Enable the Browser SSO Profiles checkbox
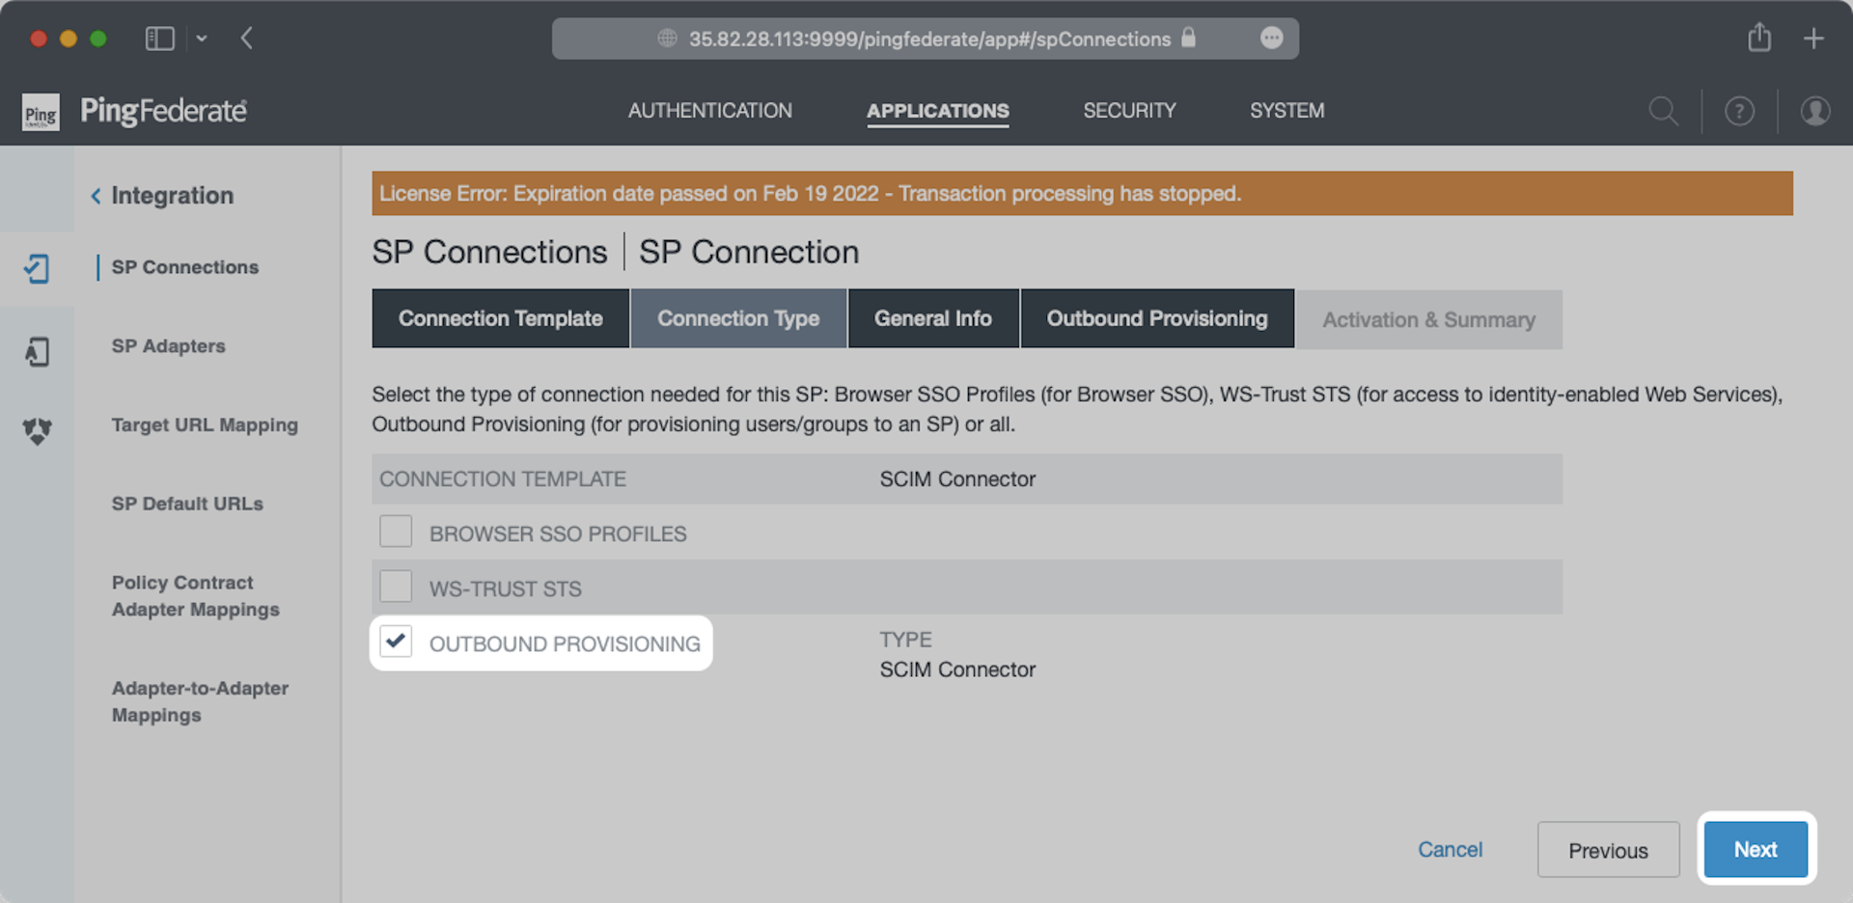 click(396, 532)
